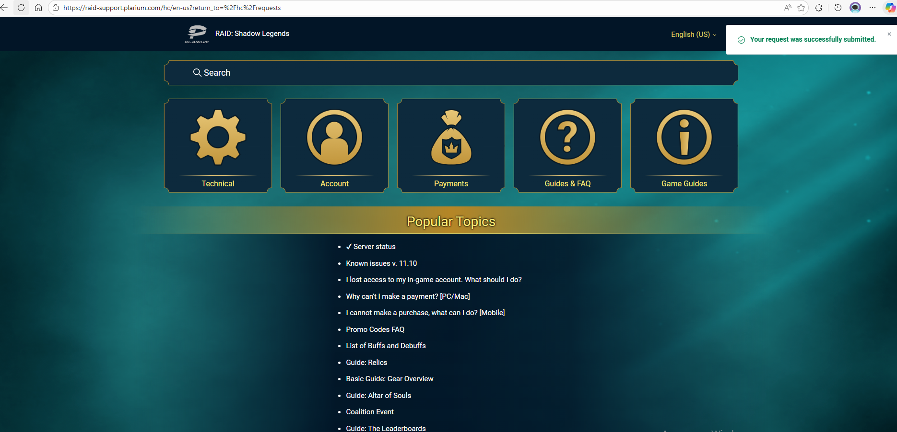The image size is (897, 432).
Task: Open Known issues v. 11.10 article
Action: [381, 263]
